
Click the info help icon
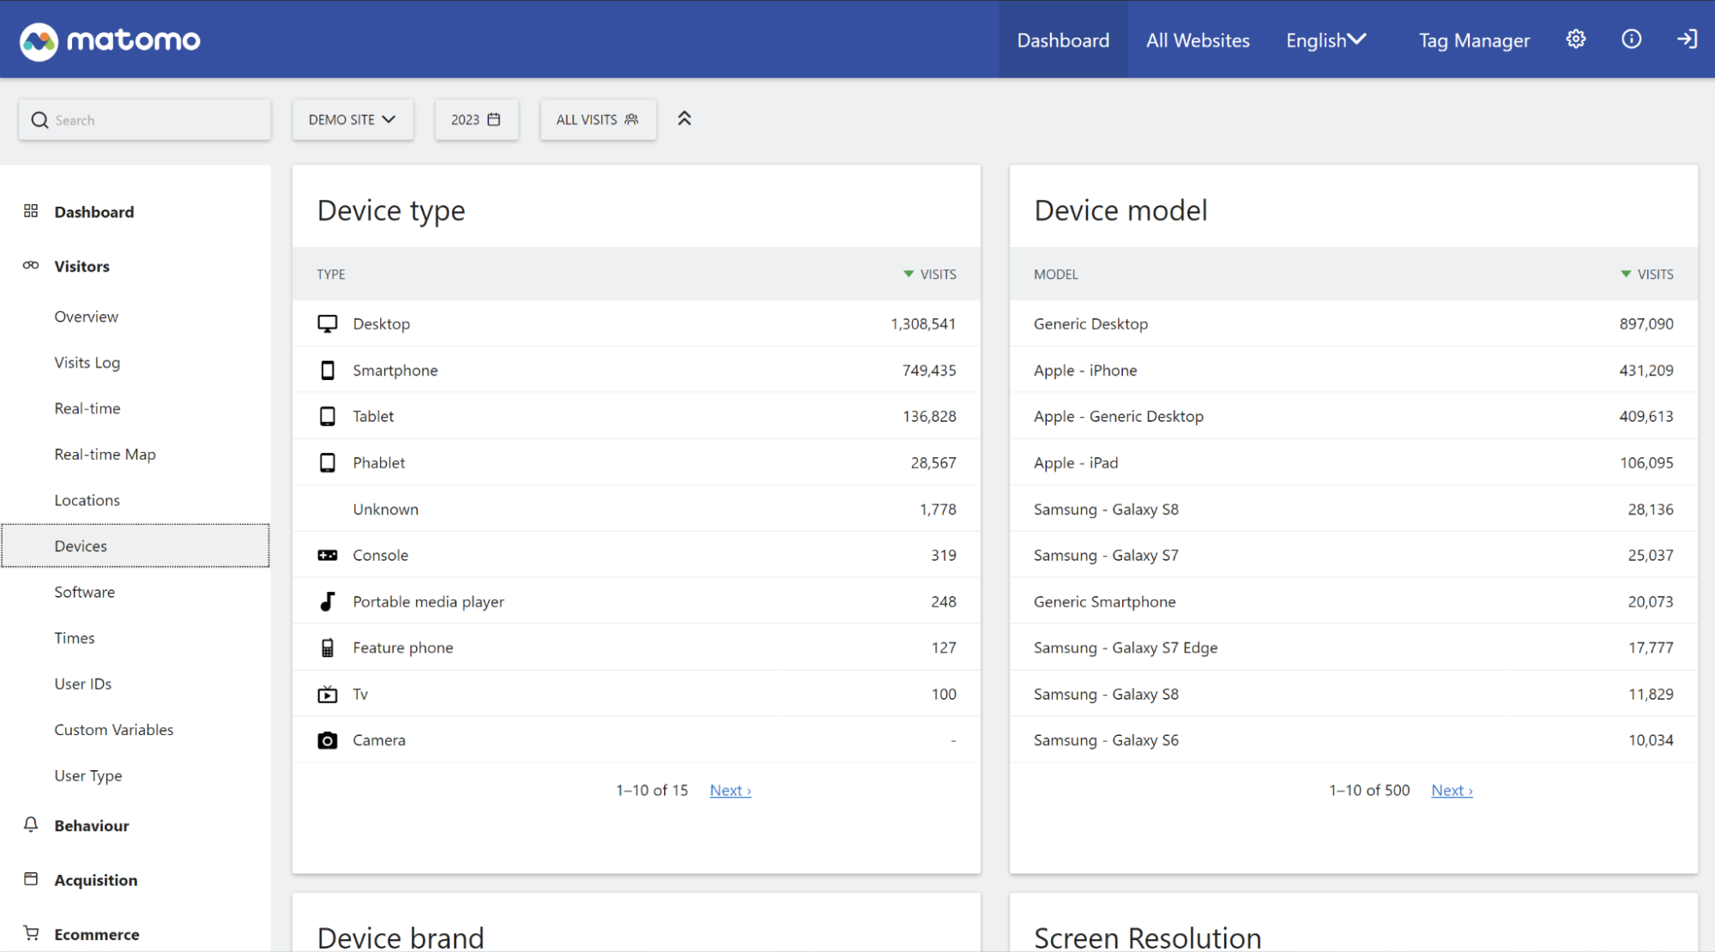pos(1631,39)
